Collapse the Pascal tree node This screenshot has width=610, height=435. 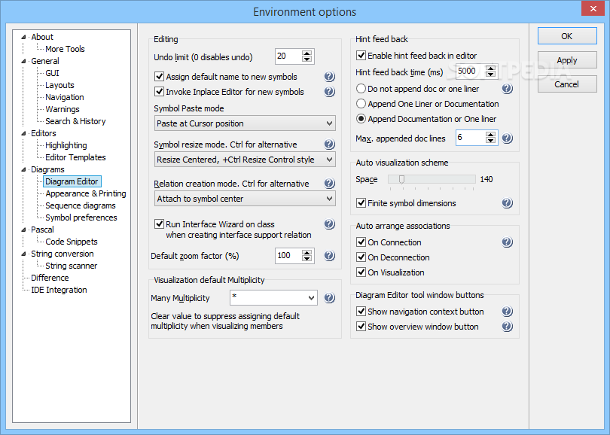(x=23, y=230)
